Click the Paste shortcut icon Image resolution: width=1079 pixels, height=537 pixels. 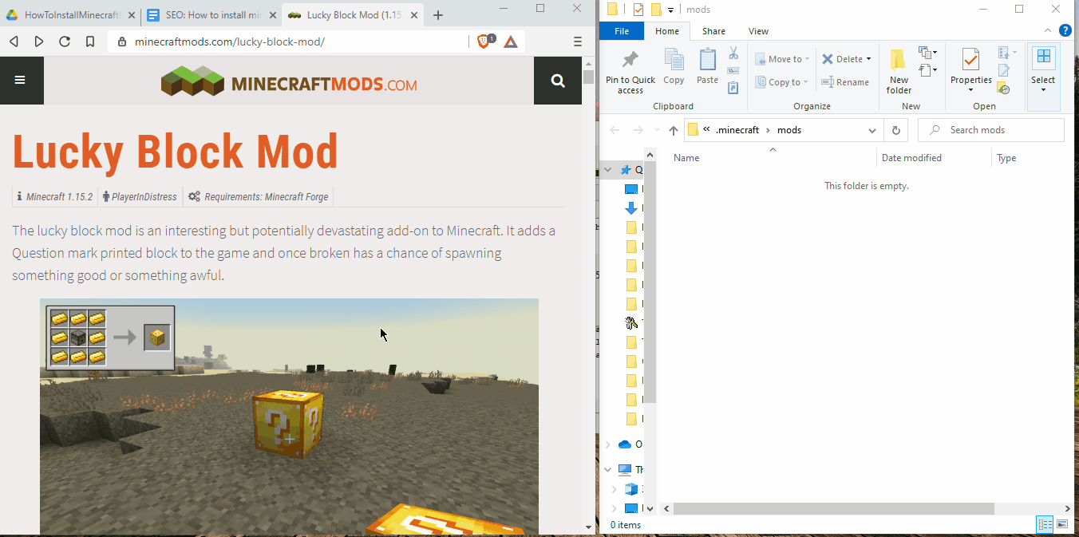(x=733, y=88)
